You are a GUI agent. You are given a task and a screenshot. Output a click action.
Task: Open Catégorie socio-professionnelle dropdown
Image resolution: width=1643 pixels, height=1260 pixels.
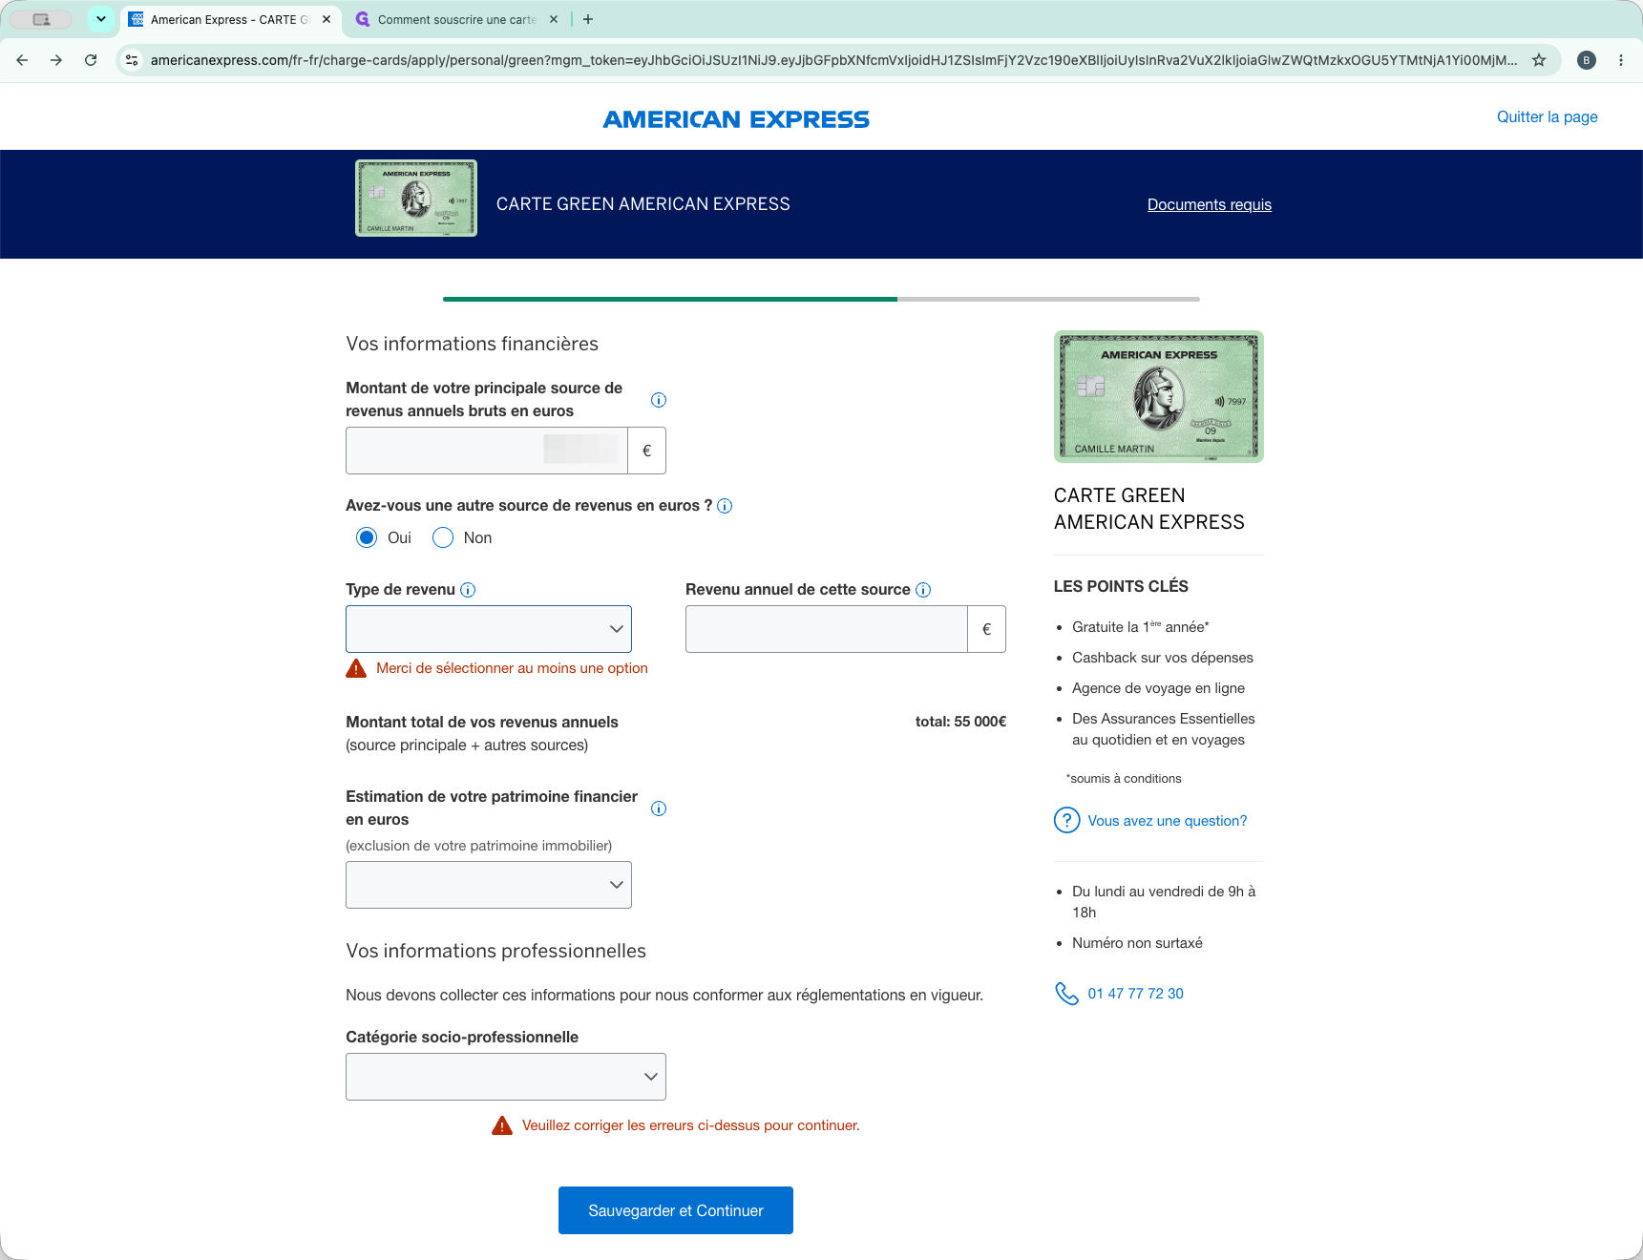click(506, 1077)
